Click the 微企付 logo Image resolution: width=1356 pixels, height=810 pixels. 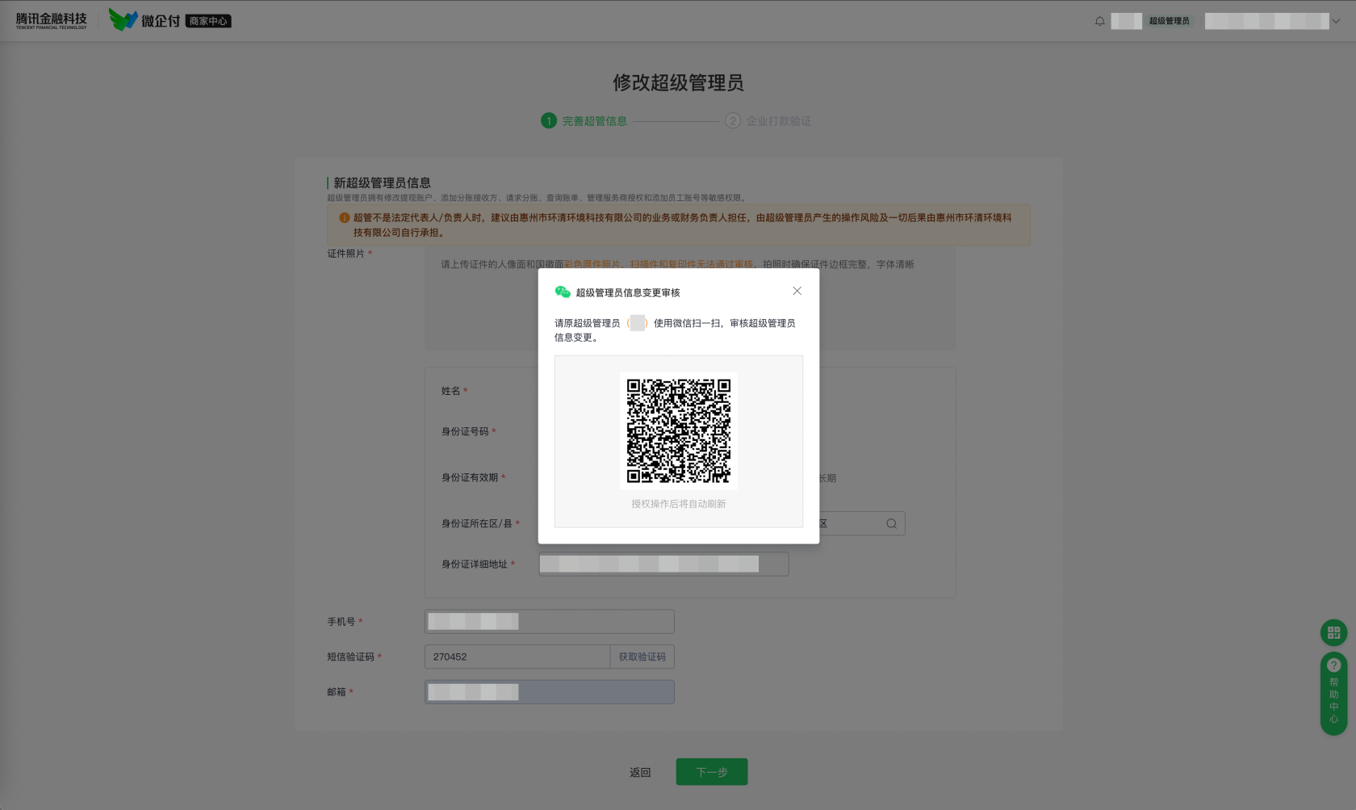(144, 19)
